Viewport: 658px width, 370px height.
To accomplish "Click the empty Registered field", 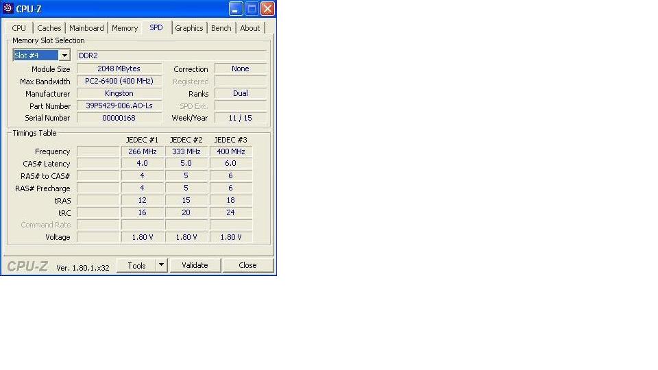I will pyautogui.click(x=241, y=81).
